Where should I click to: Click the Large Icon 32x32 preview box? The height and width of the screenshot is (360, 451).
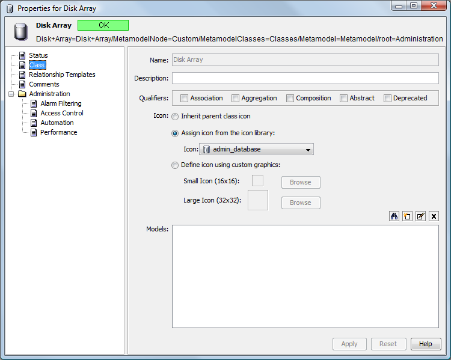[x=258, y=200]
